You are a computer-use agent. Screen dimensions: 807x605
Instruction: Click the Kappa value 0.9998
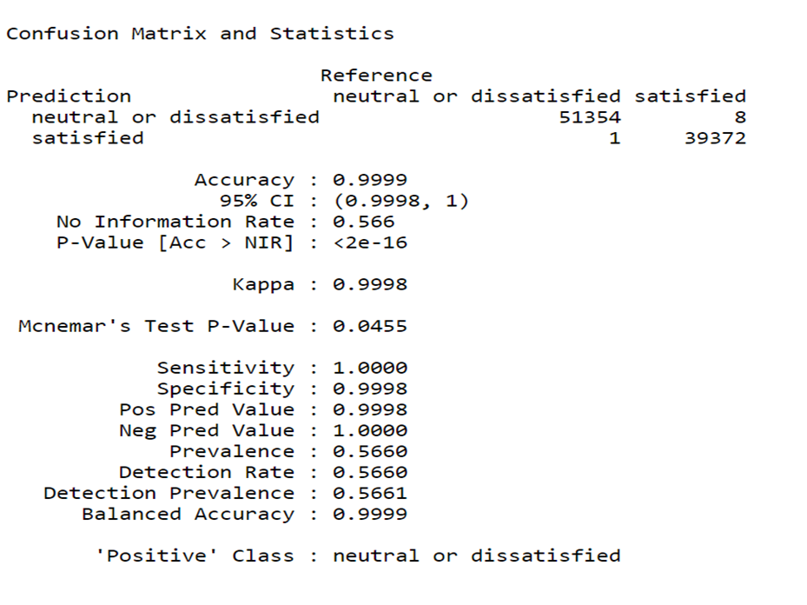coord(370,284)
